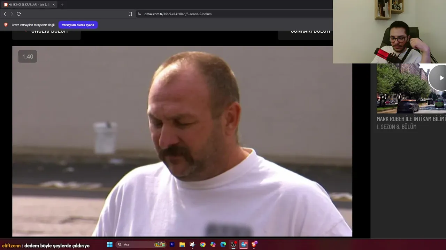Open Telegram from the taskbar
This screenshot has width=446, height=250.
tap(244, 244)
